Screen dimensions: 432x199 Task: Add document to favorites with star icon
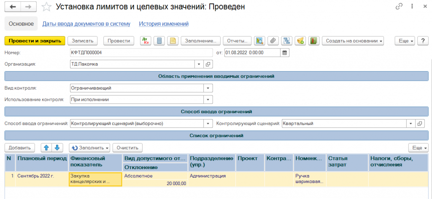48,7
